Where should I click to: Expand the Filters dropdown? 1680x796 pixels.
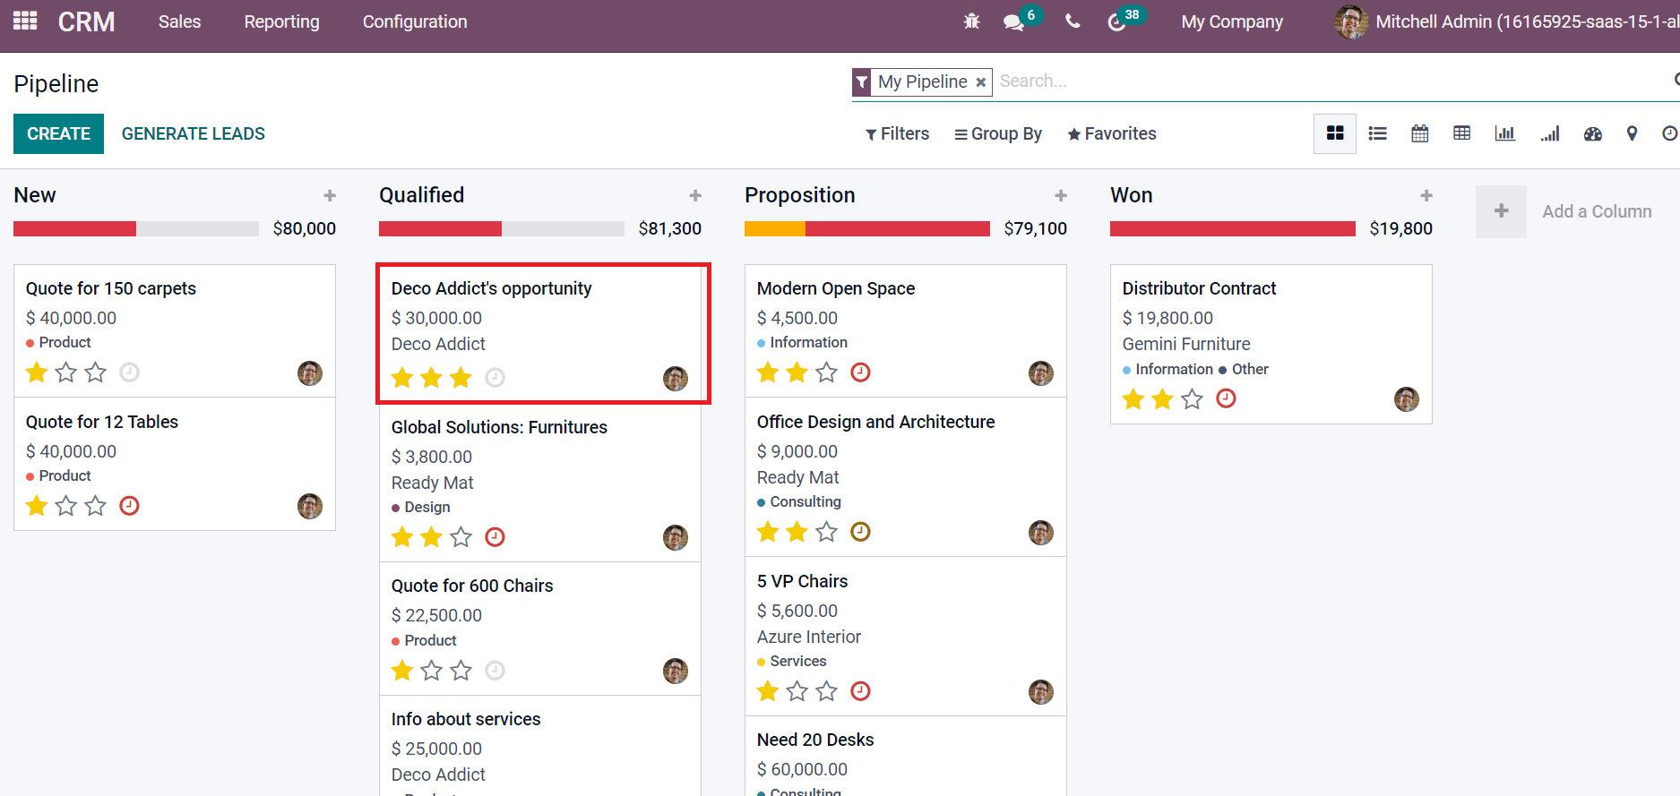tap(897, 133)
